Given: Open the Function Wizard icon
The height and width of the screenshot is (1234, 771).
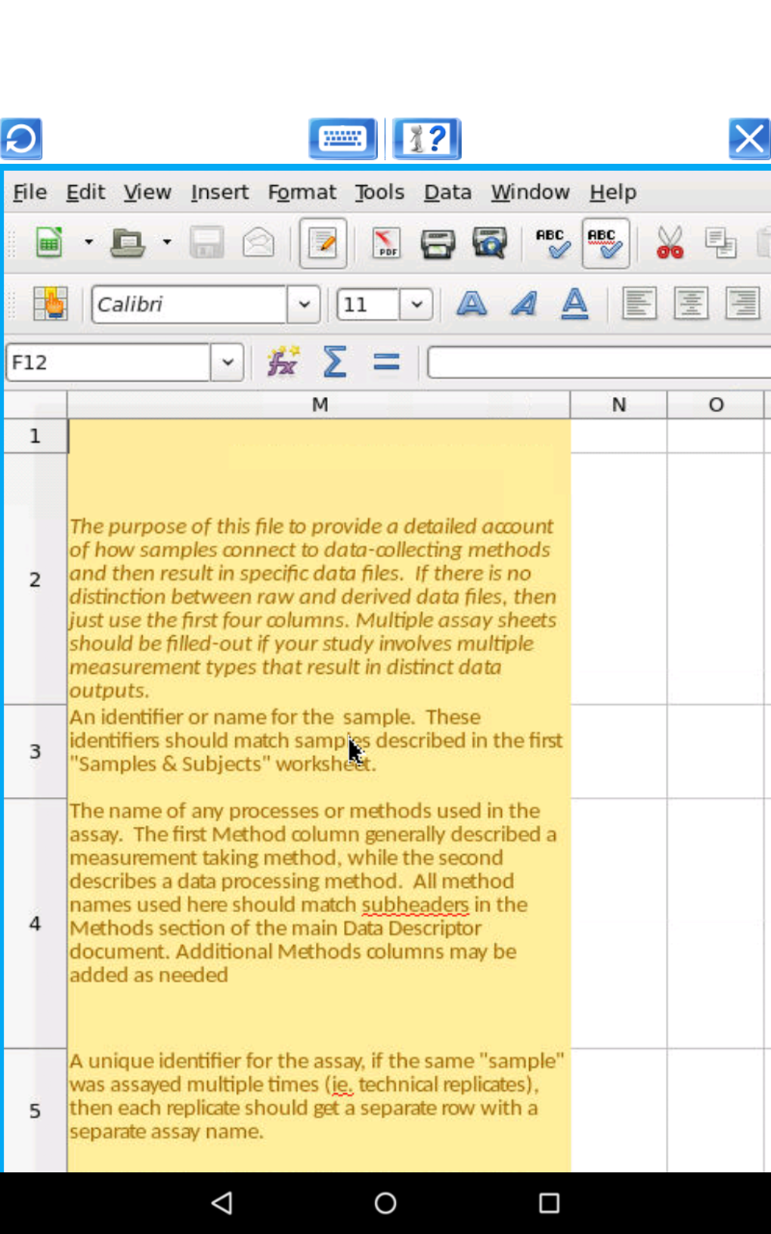Looking at the screenshot, I should 283,362.
